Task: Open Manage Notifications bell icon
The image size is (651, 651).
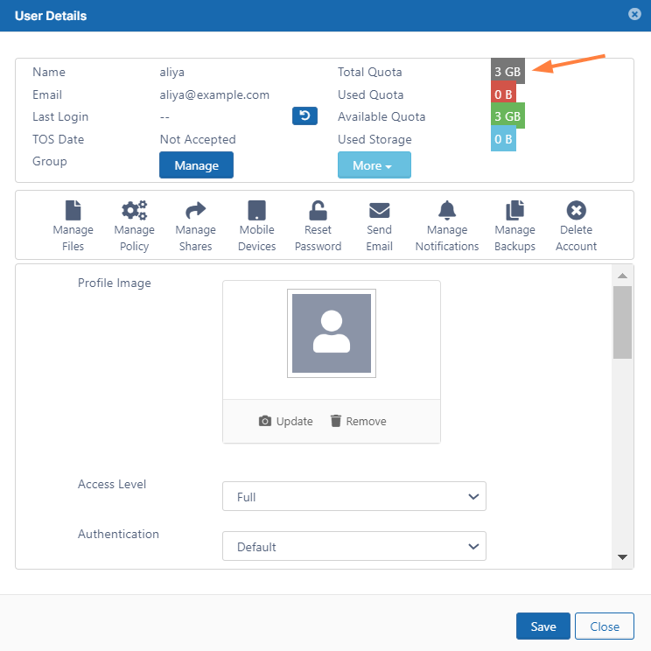Action: [x=447, y=210]
